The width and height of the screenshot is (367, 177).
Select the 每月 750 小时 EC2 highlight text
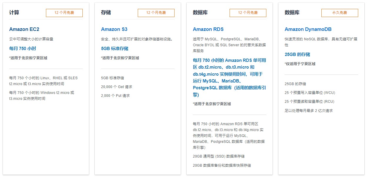(x=23, y=49)
